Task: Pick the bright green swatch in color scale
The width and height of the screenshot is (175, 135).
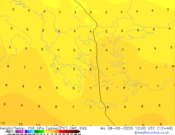Action: (x=43, y=132)
